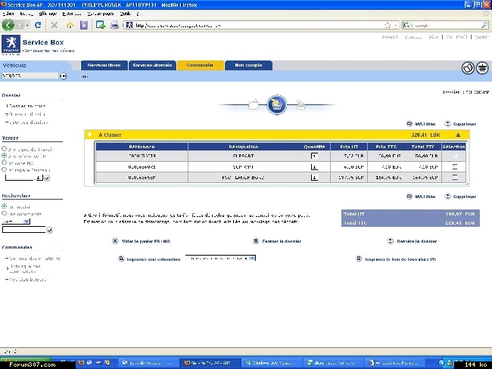Open the highlighted basket step icon
The image size is (492, 369).
click(x=276, y=104)
